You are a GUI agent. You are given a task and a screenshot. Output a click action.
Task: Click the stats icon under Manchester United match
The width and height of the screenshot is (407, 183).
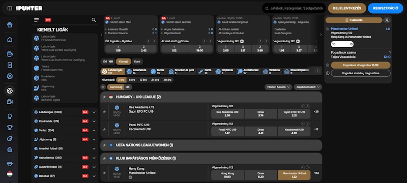click(130, 177)
